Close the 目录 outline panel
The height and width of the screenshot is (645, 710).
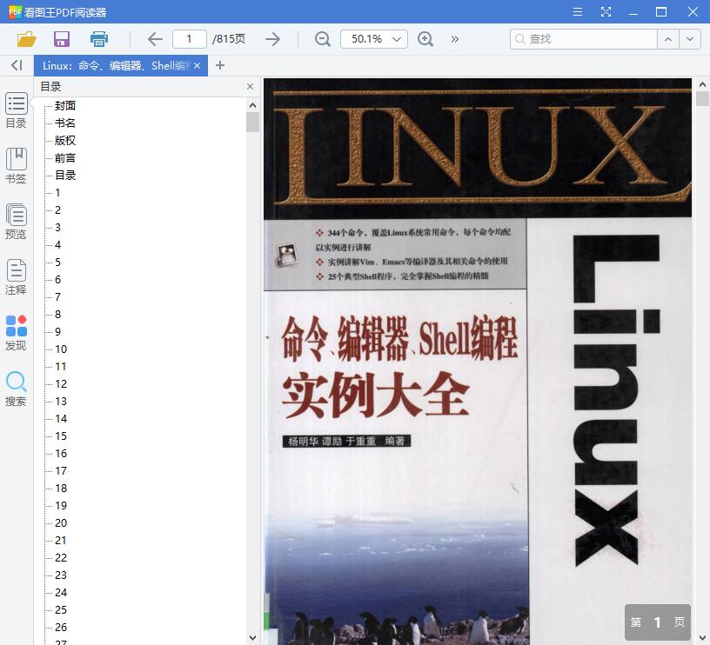click(x=250, y=86)
